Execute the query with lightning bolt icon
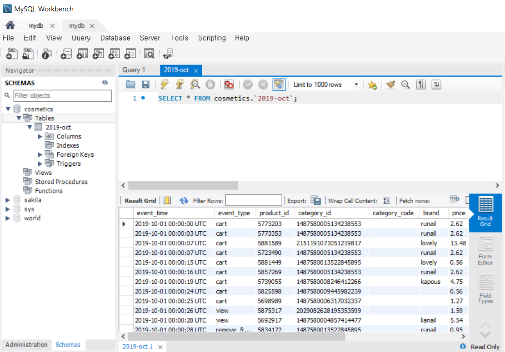505x352 pixels. pyautogui.click(x=165, y=84)
